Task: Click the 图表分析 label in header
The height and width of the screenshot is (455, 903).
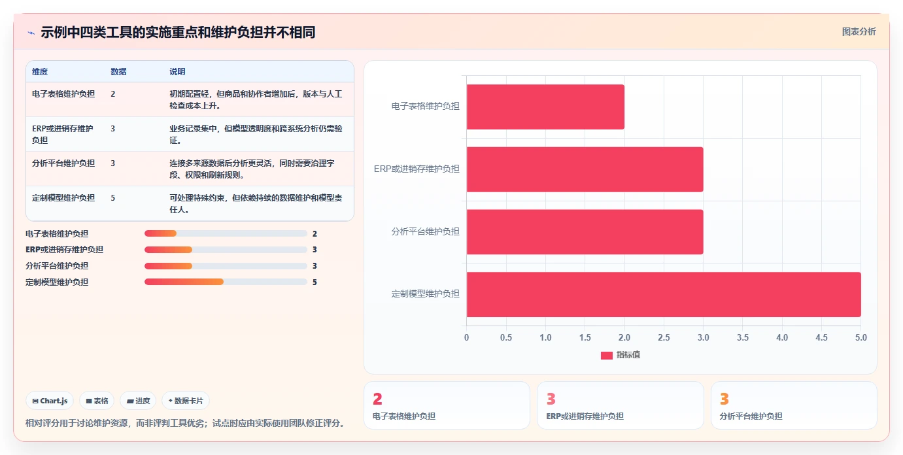Action: click(859, 32)
